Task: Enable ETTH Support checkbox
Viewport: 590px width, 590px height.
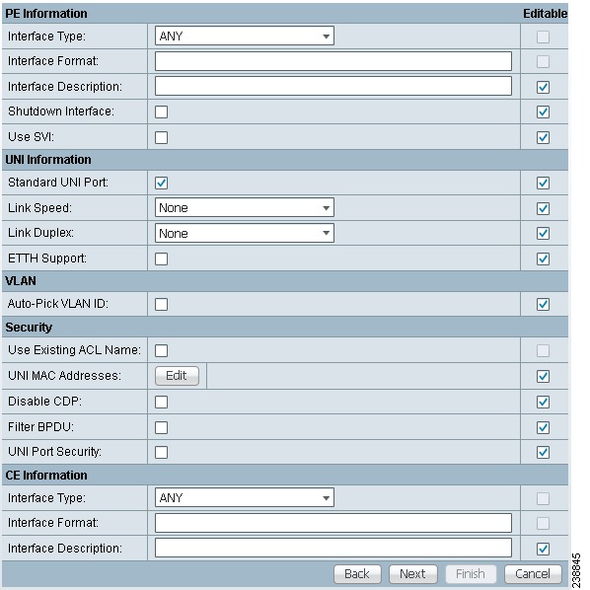Action: (161, 258)
